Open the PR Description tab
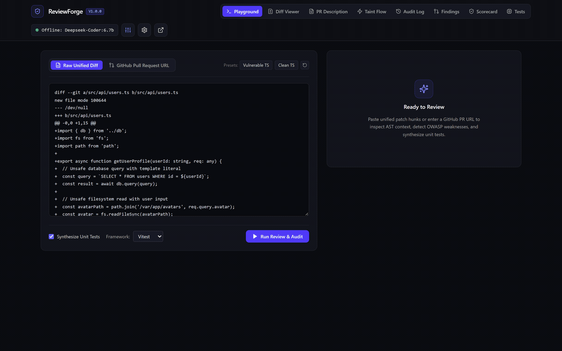 point(328,11)
